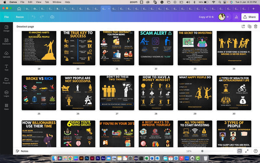Open the Uploads panel

click(x=6, y=55)
